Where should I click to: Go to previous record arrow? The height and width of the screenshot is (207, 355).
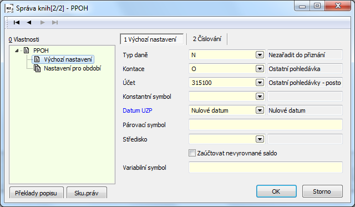29,22
